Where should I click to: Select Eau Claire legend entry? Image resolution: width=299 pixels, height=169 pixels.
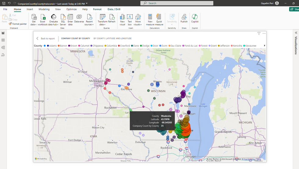click(x=175, y=46)
